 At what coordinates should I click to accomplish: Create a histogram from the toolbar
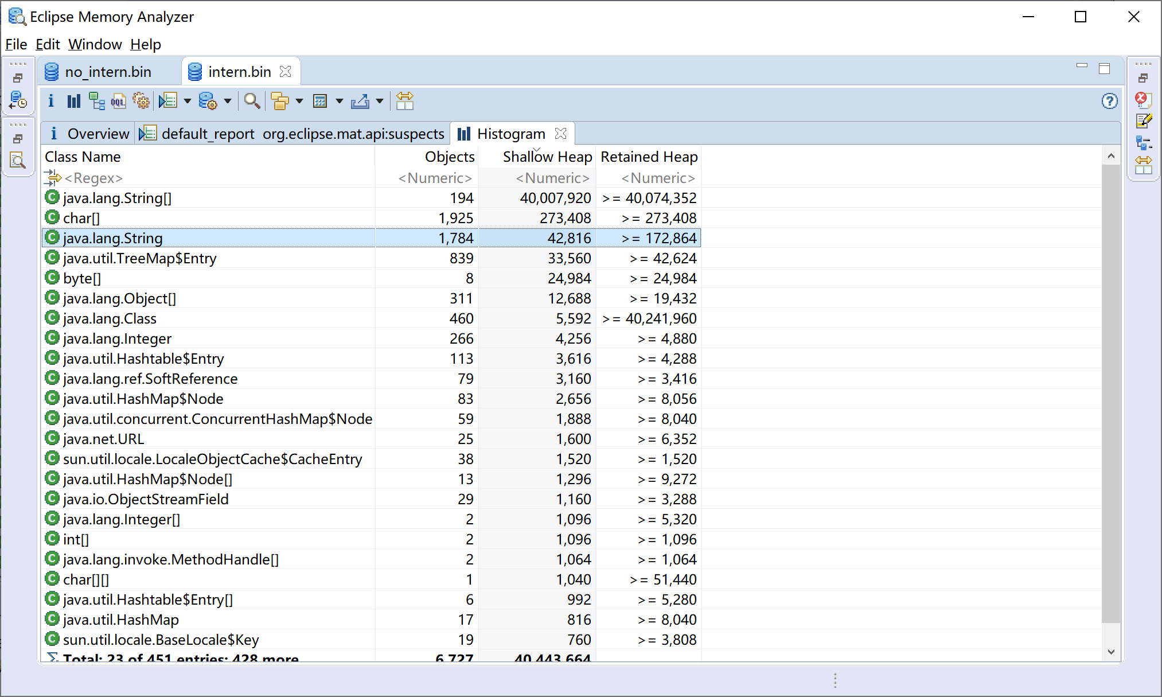(x=73, y=102)
